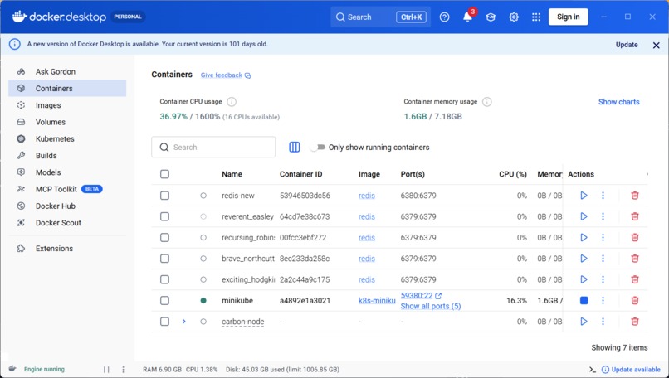Delete the brave_northcutt container
The image size is (669, 378).
[635, 259]
